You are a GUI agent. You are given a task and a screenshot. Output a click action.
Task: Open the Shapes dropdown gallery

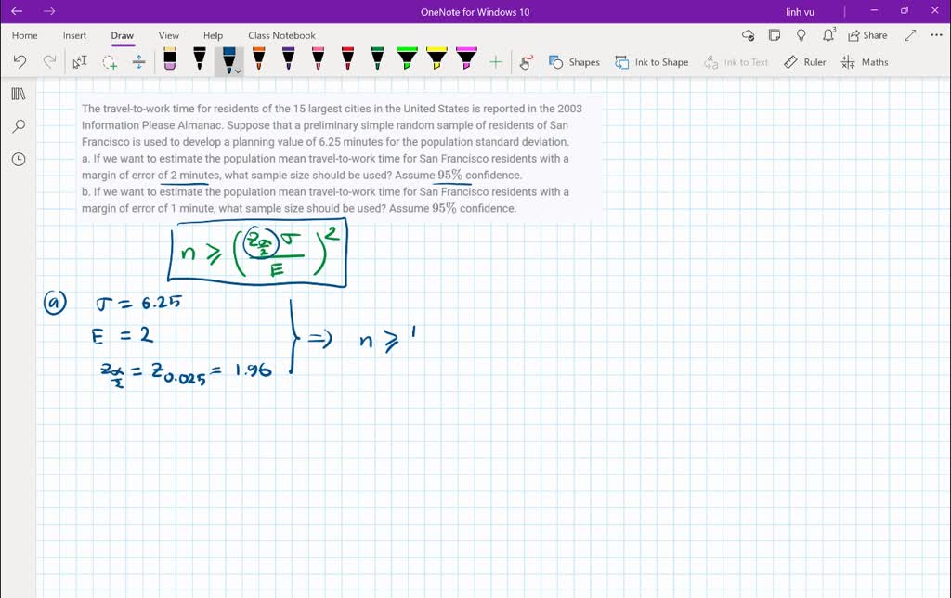tap(574, 62)
